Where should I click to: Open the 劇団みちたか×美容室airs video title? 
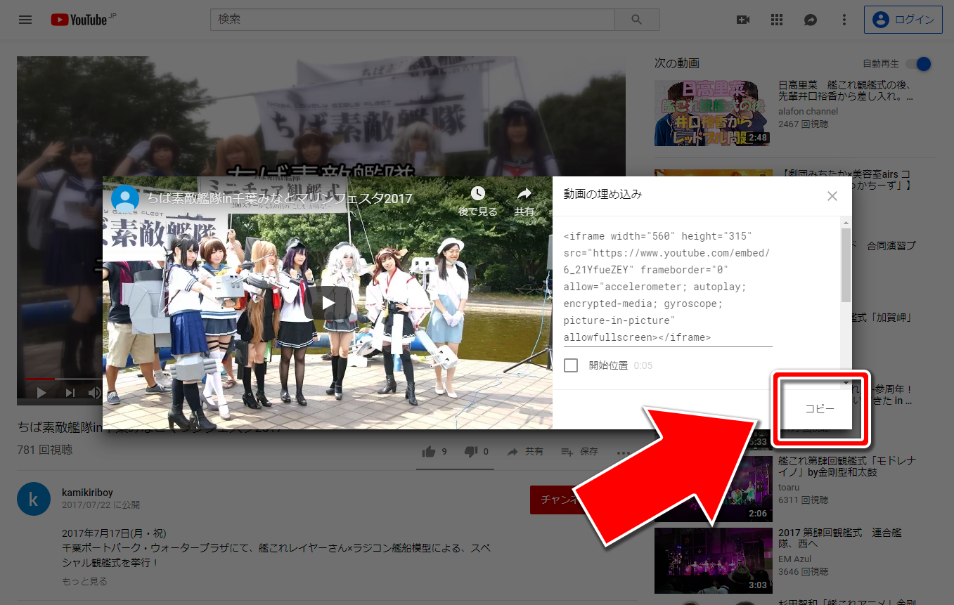847,180
